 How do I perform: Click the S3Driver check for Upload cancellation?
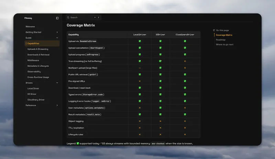(160, 48)
